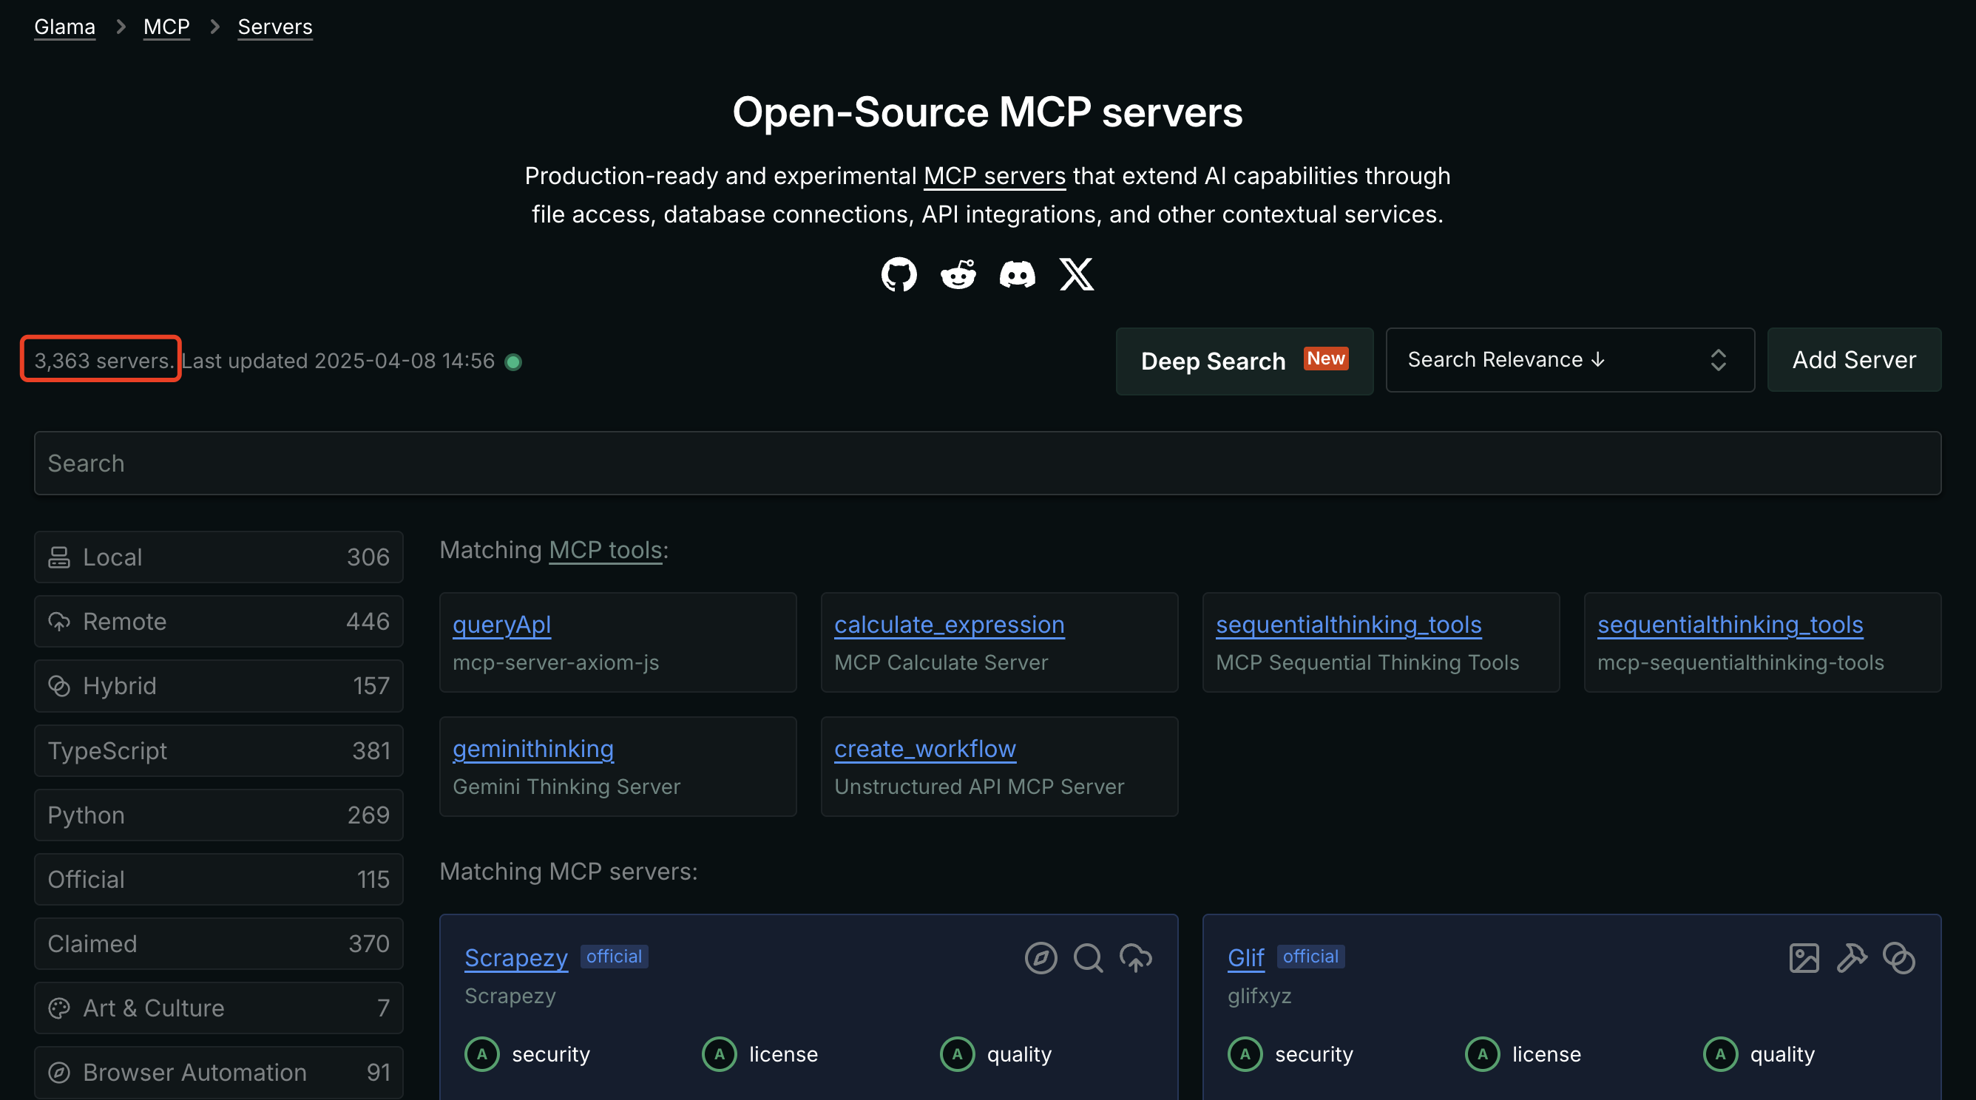This screenshot has height=1100, width=1976.
Task: Open sequentialthinking_tools under MCP Sequential Thinking Tools
Action: [1349, 625]
